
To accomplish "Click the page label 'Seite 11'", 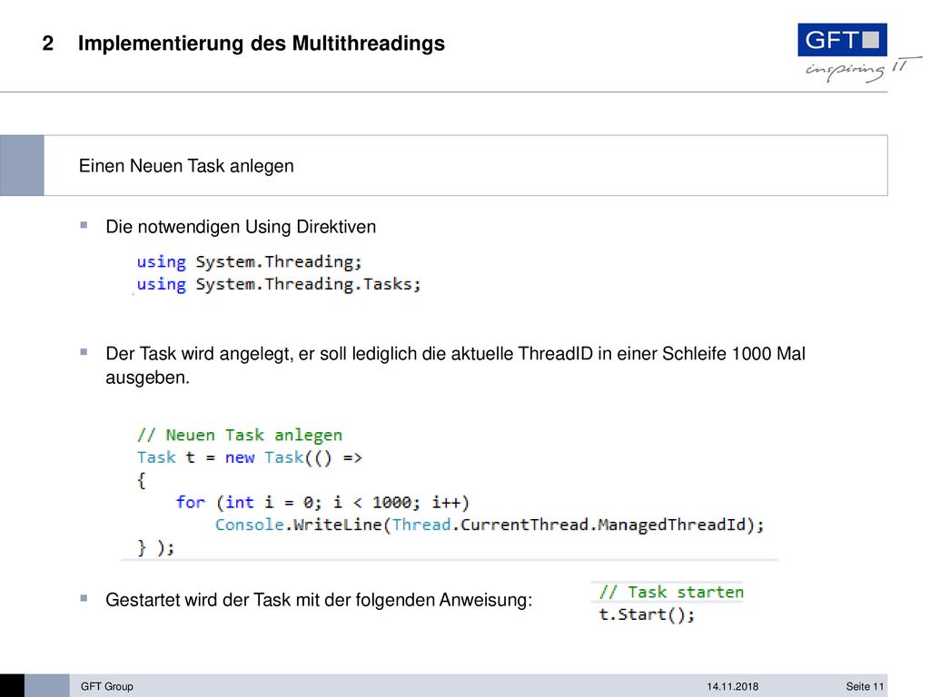I will pos(865,686).
